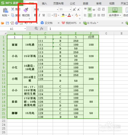Open the View ribbon tab
The width and height of the screenshot is (128, 135).
(x=112, y=3)
